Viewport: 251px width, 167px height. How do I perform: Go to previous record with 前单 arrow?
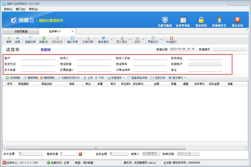click(x=9, y=38)
